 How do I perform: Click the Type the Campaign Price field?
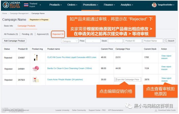click(128, 79)
